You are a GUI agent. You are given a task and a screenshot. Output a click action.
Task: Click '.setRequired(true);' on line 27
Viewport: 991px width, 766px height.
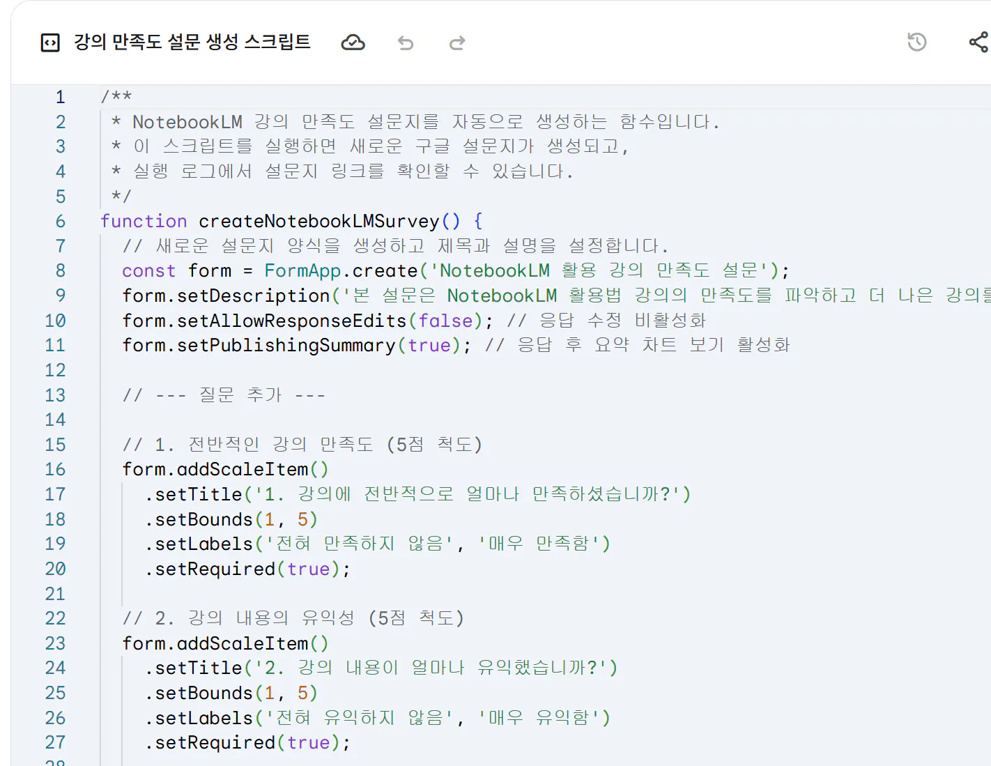[247, 742]
